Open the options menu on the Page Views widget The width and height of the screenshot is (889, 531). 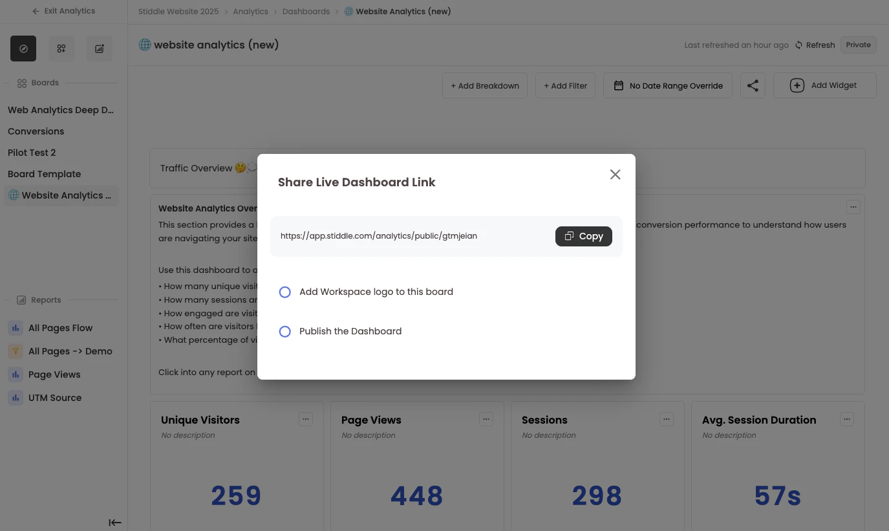click(486, 419)
